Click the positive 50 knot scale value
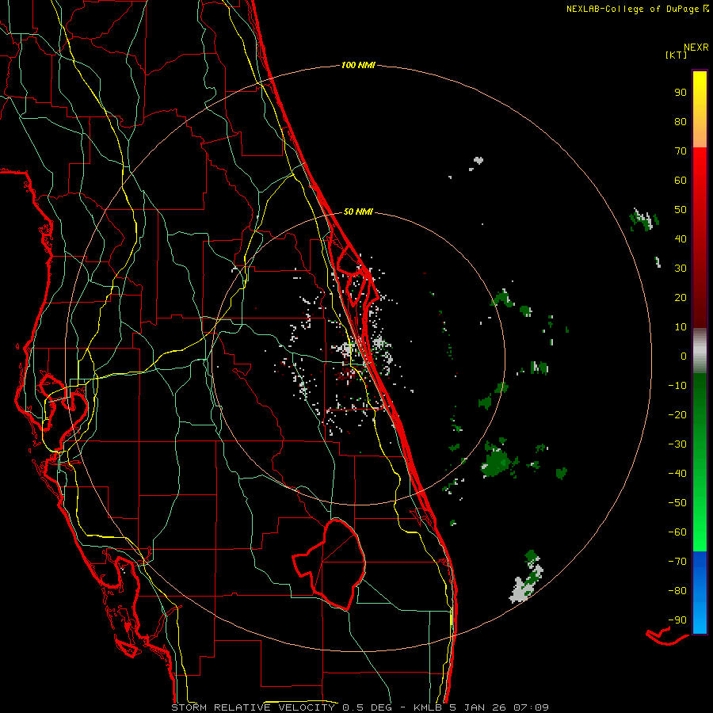 [681, 210]
